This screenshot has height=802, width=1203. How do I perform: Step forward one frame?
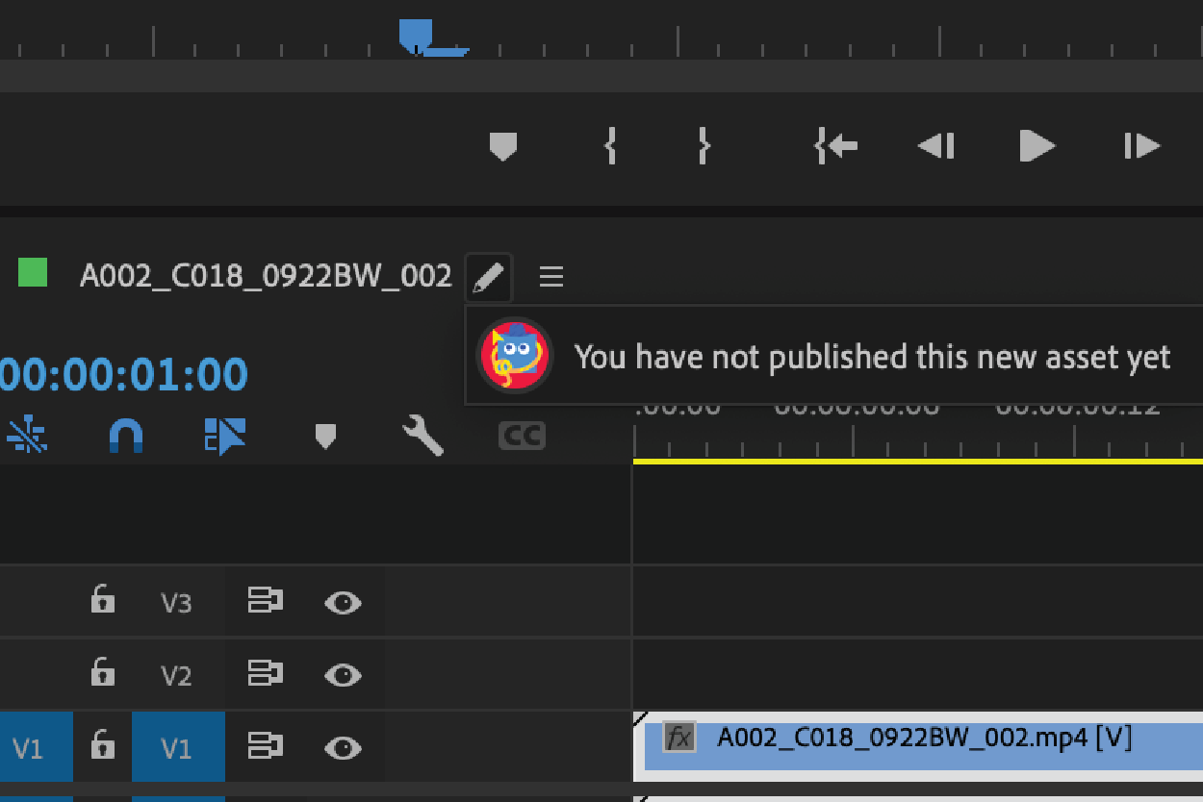[x=1141, y=146]
